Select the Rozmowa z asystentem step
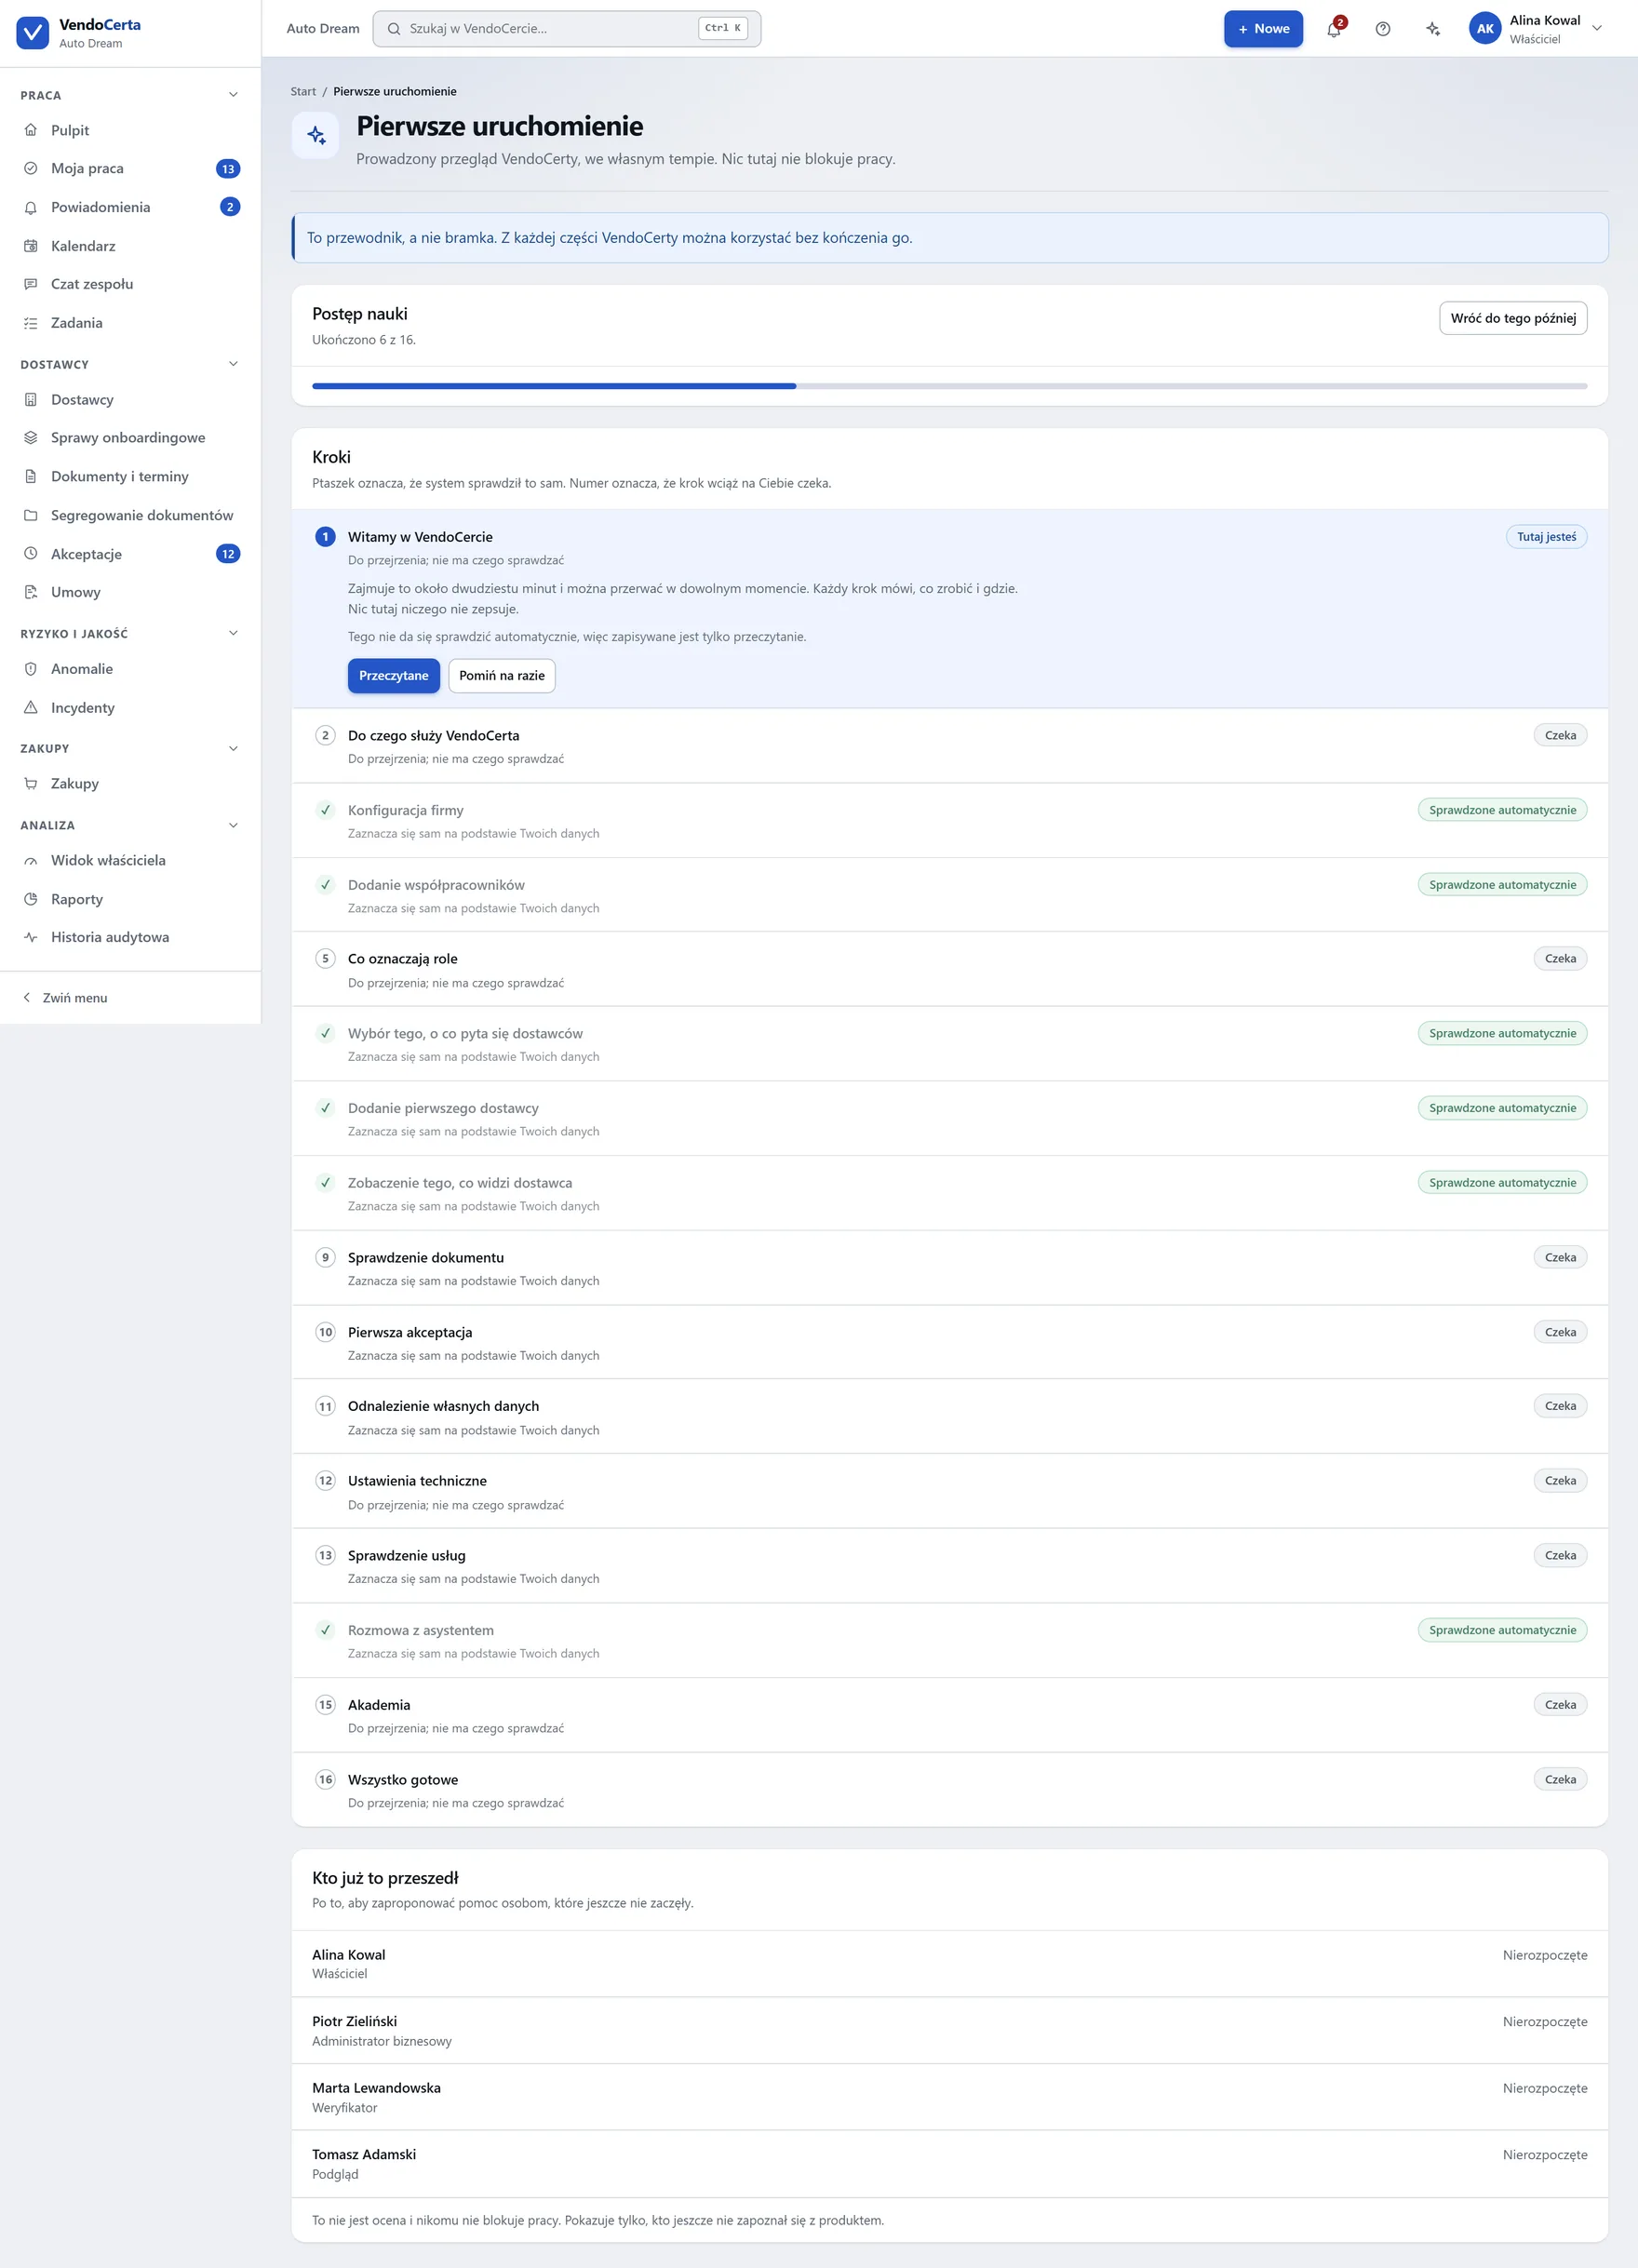The image size is (1638, 2268). tap(949, 1641)
